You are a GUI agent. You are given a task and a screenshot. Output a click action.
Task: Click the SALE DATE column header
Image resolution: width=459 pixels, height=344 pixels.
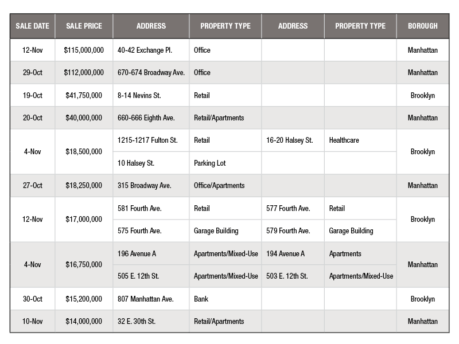tap(33, 26)
